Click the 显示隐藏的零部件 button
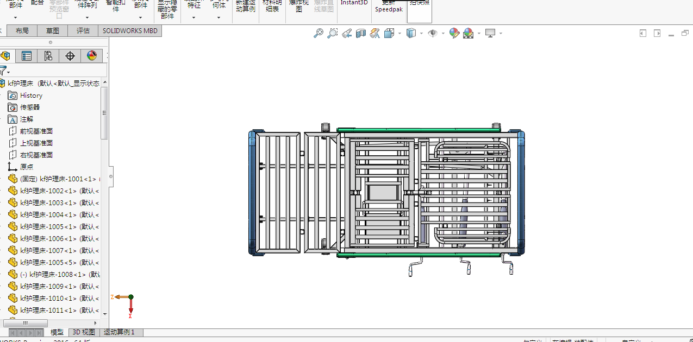The image size is (693, 342). point(167,10)
